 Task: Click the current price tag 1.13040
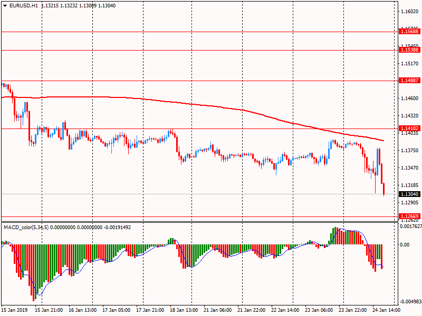tap(409, 194)
